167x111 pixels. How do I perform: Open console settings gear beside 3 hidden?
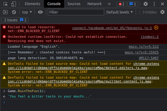pos(162,12)
